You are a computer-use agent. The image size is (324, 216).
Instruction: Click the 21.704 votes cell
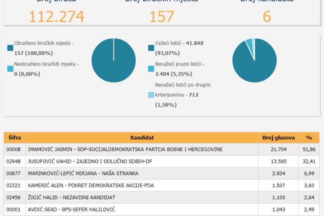[x=279, y=149]
